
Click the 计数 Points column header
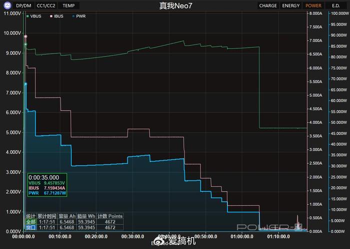[x=110, y=216]
